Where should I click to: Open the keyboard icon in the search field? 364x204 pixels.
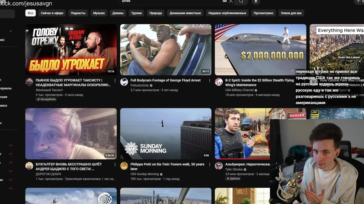click(x=225, y=1)
